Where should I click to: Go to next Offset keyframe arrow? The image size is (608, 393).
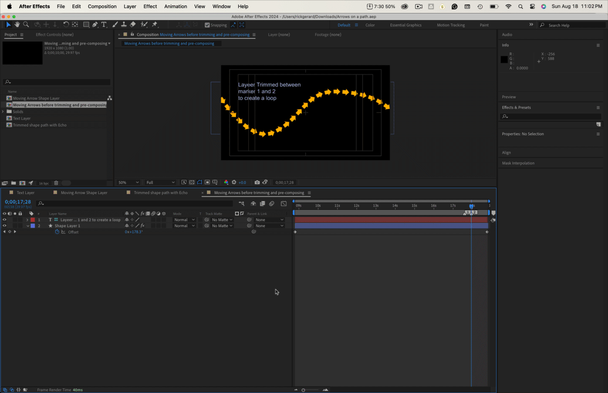tap(15, 232)
